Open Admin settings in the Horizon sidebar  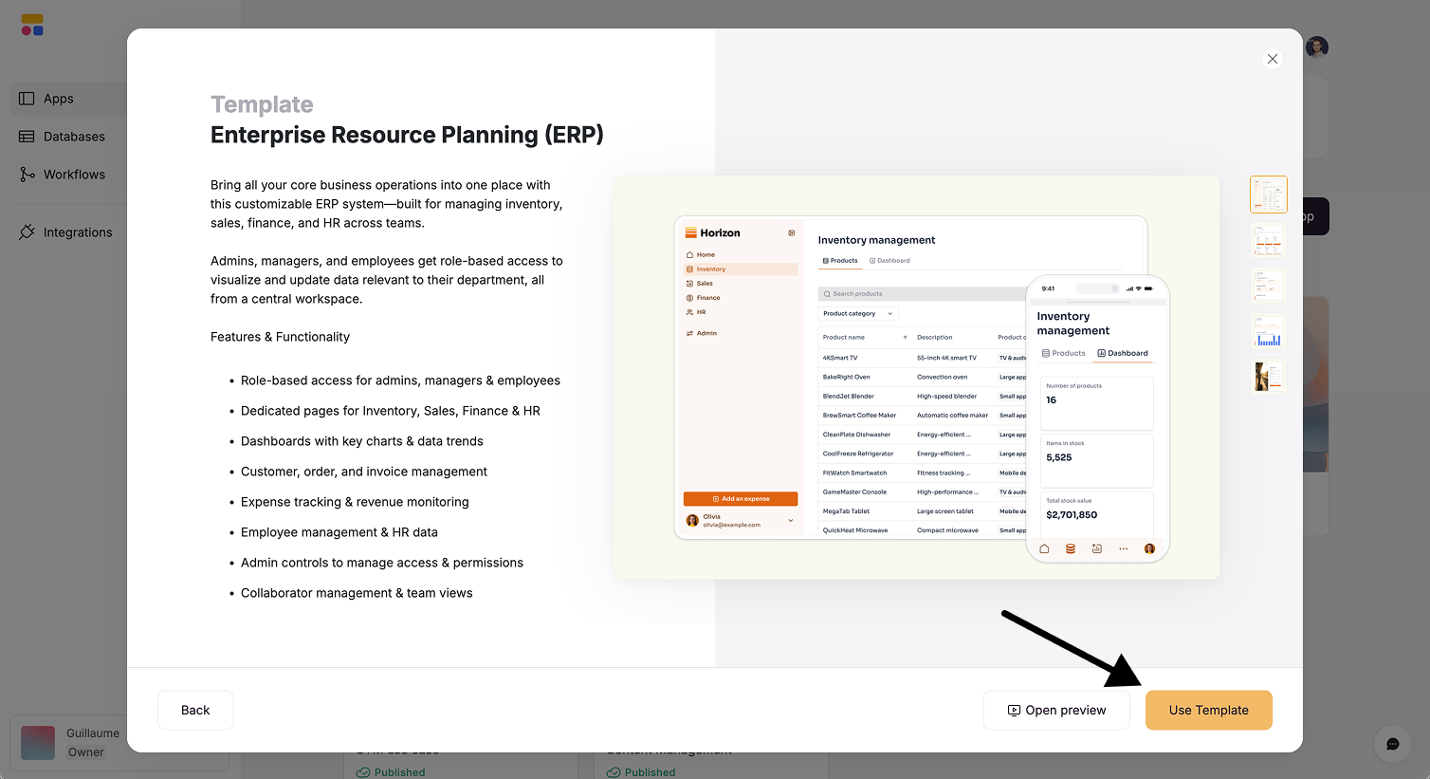coord(706,333)
